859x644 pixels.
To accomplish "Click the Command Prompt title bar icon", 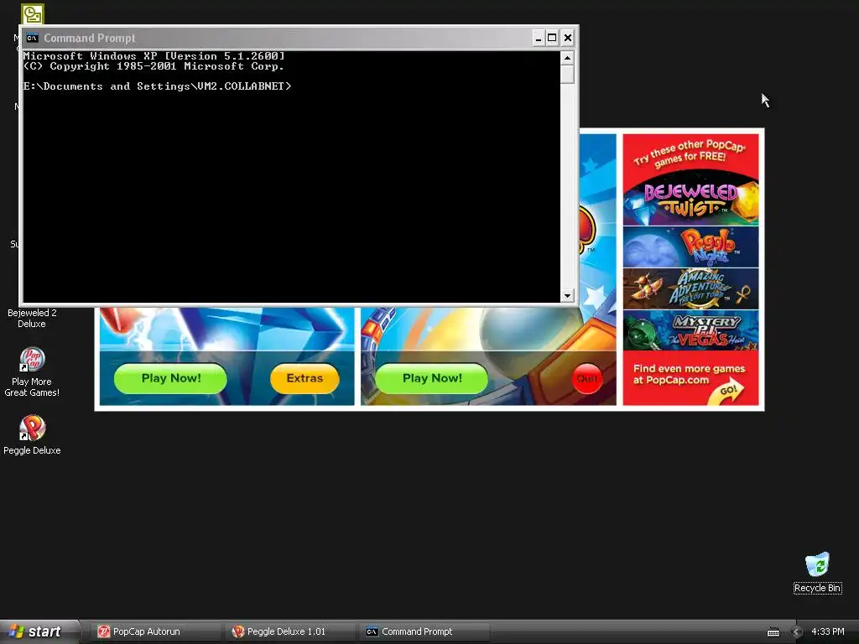I will click(33, 38).
